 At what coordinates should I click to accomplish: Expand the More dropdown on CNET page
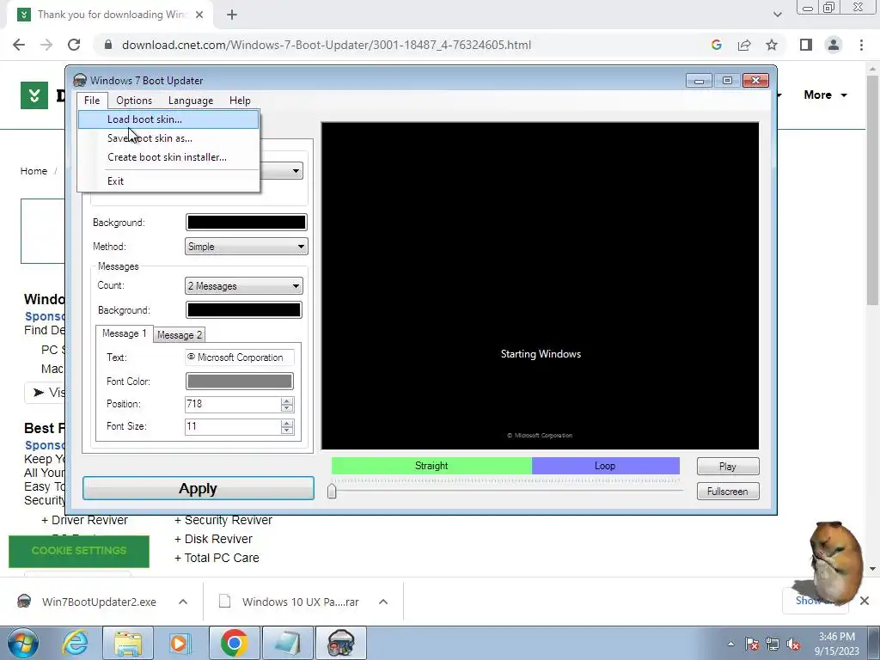pos(825,95)
